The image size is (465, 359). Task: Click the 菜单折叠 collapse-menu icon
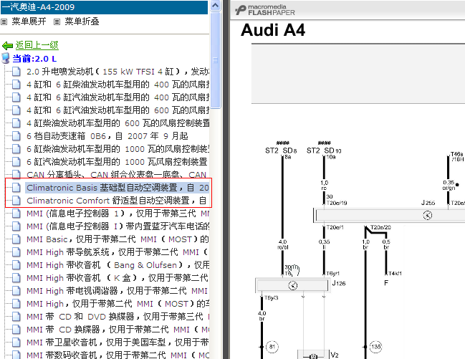point(57,21)
